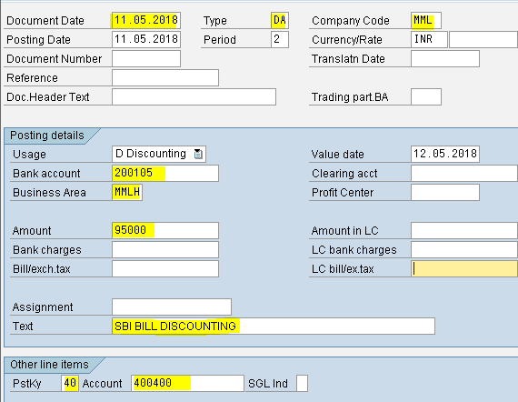Image resolution: width=518 pixels, height=402 pixels.
Task: Click the Clearing acct label
Action: (x=344, y=174)
